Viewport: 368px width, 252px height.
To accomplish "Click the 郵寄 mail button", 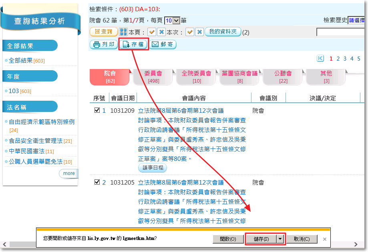I will (163, 45).
